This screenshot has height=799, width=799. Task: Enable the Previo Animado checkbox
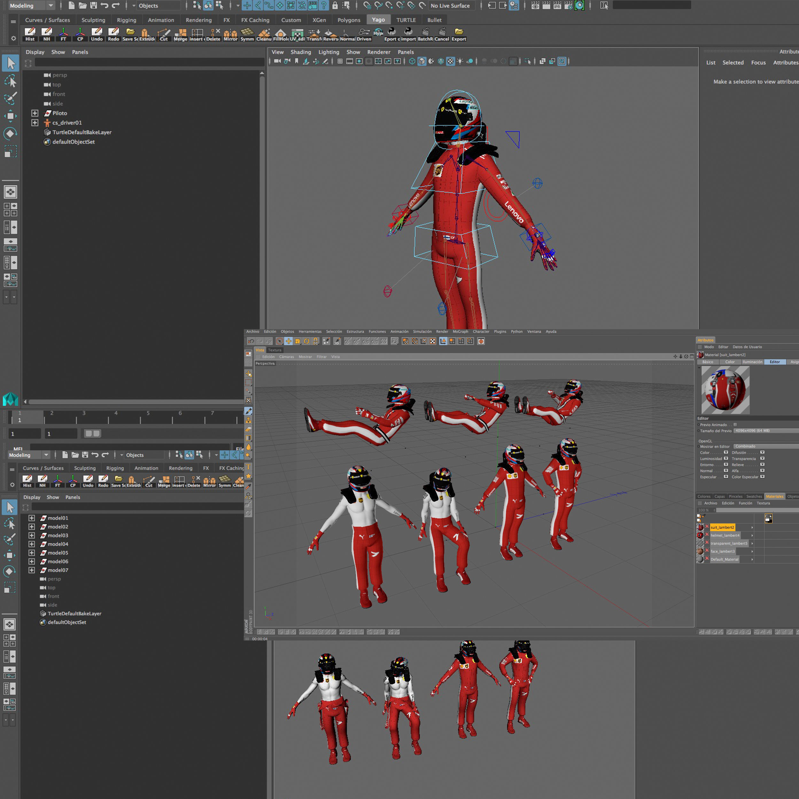(735, 425)
